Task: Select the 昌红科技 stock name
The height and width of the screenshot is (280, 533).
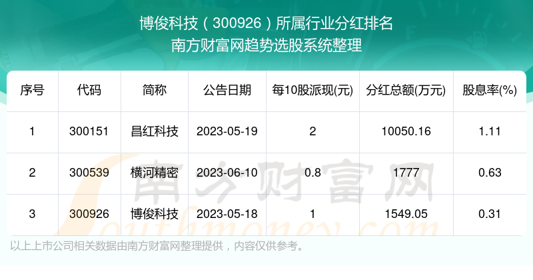Action: (154, 131)
